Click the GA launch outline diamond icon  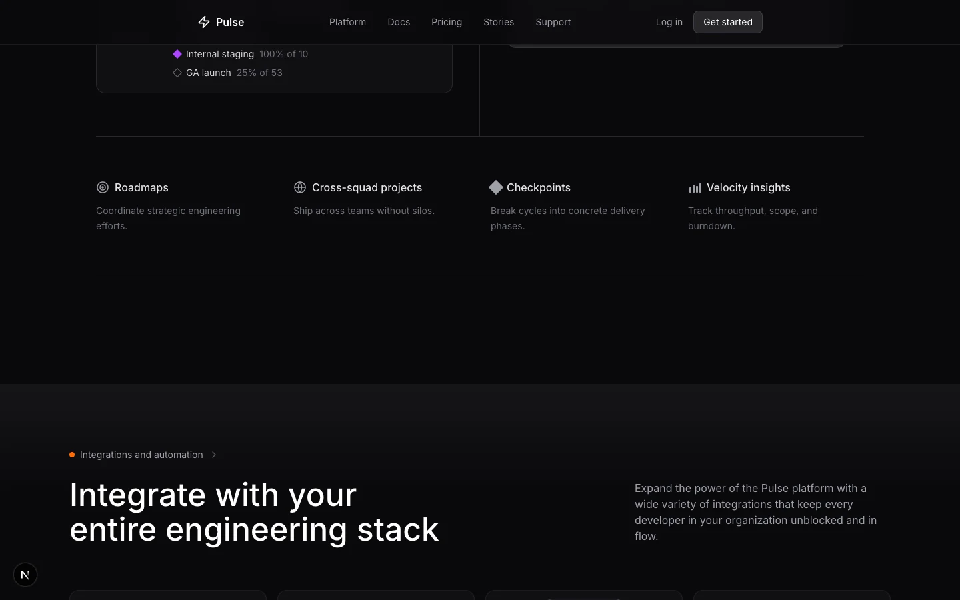tap(177, 73)
